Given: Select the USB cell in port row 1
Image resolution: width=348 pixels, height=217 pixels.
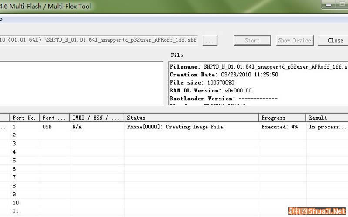Looking at the screenshot, I should tap(47, 127).
